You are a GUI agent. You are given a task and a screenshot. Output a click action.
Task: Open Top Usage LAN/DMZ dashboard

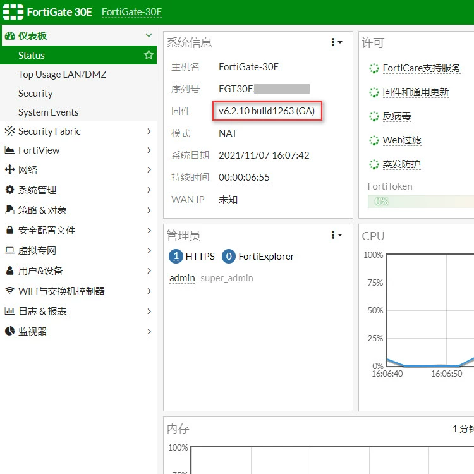pos(78,74)
